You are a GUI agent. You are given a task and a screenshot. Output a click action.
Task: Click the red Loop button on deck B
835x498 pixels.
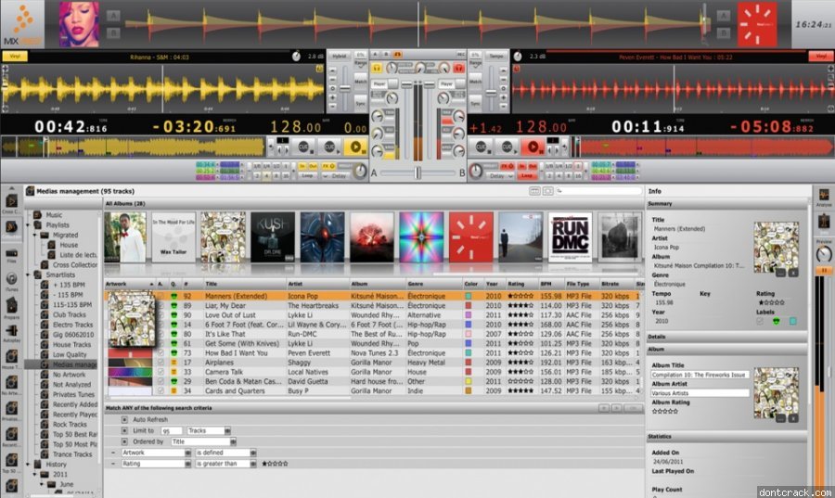527,174
